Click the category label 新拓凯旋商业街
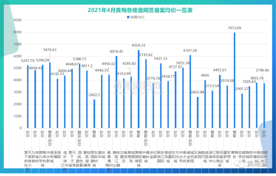276x176 pixels. coord(220,159)
